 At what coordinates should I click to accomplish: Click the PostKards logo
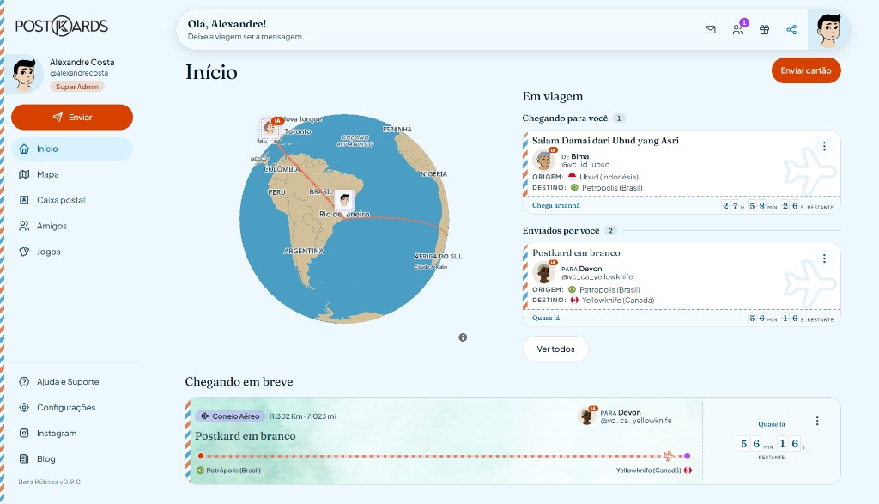[x=62, y=26]
